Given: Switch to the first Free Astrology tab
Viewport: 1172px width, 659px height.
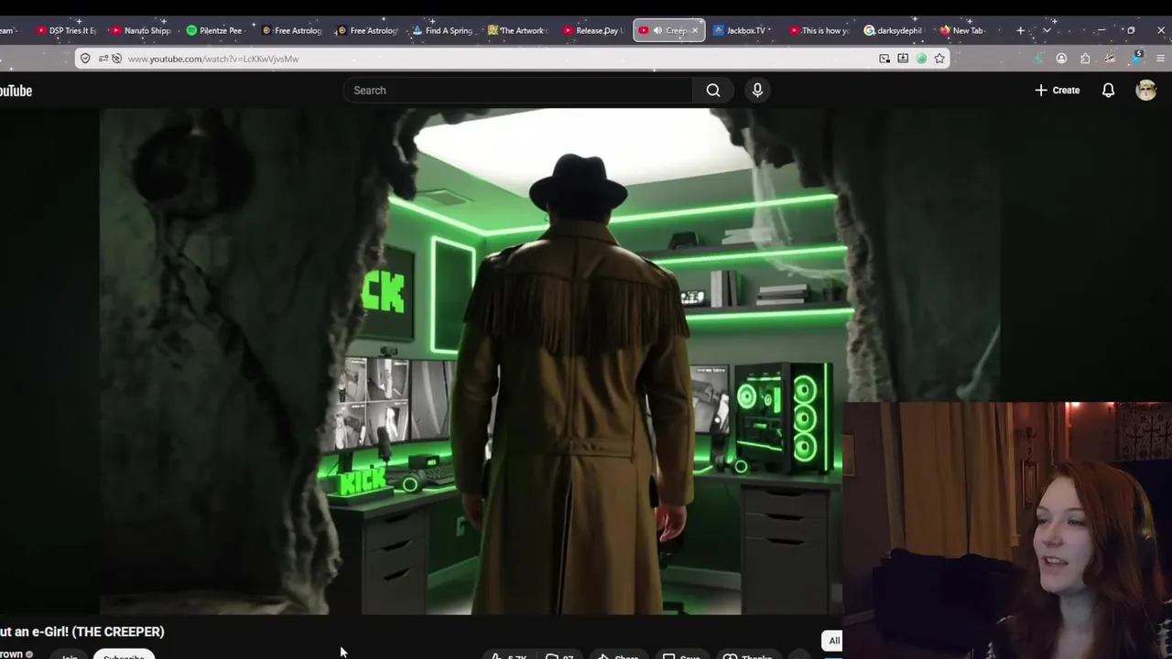Looking at the screenshot, I should pyautogui.click(x=293, y=30).
